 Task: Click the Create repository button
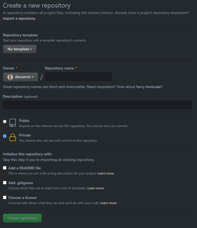(x=22, y=218)
